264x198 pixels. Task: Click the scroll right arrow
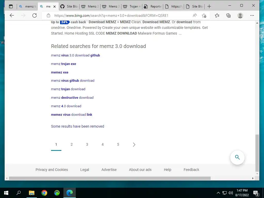(253, 178)
